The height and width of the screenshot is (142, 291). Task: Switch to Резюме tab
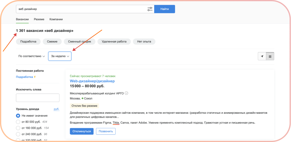(x=39, y=19)
